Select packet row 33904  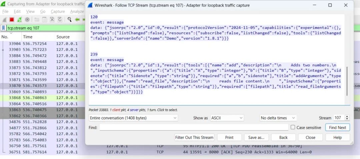point(42,44)
